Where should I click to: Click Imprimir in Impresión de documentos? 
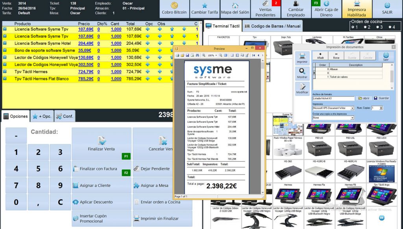(302, 58)
